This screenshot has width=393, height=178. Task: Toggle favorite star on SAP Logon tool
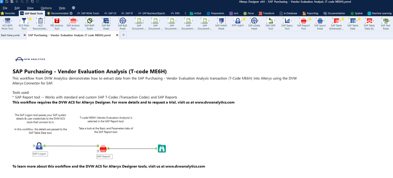pos(244,19)
